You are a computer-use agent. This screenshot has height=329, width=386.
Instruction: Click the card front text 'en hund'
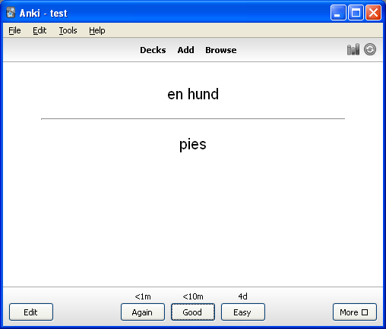(x=193, y=94)
